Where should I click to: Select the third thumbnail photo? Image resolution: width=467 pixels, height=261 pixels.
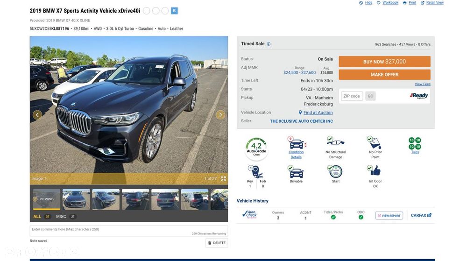106,199
